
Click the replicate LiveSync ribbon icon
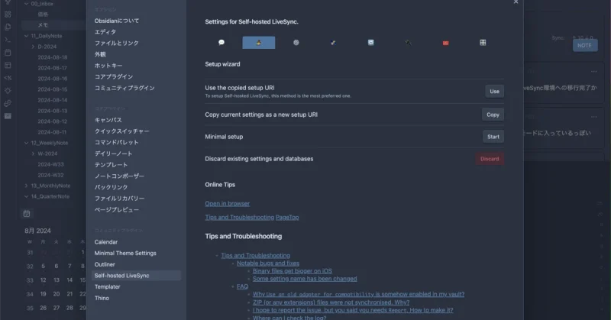tap(8, 103)
